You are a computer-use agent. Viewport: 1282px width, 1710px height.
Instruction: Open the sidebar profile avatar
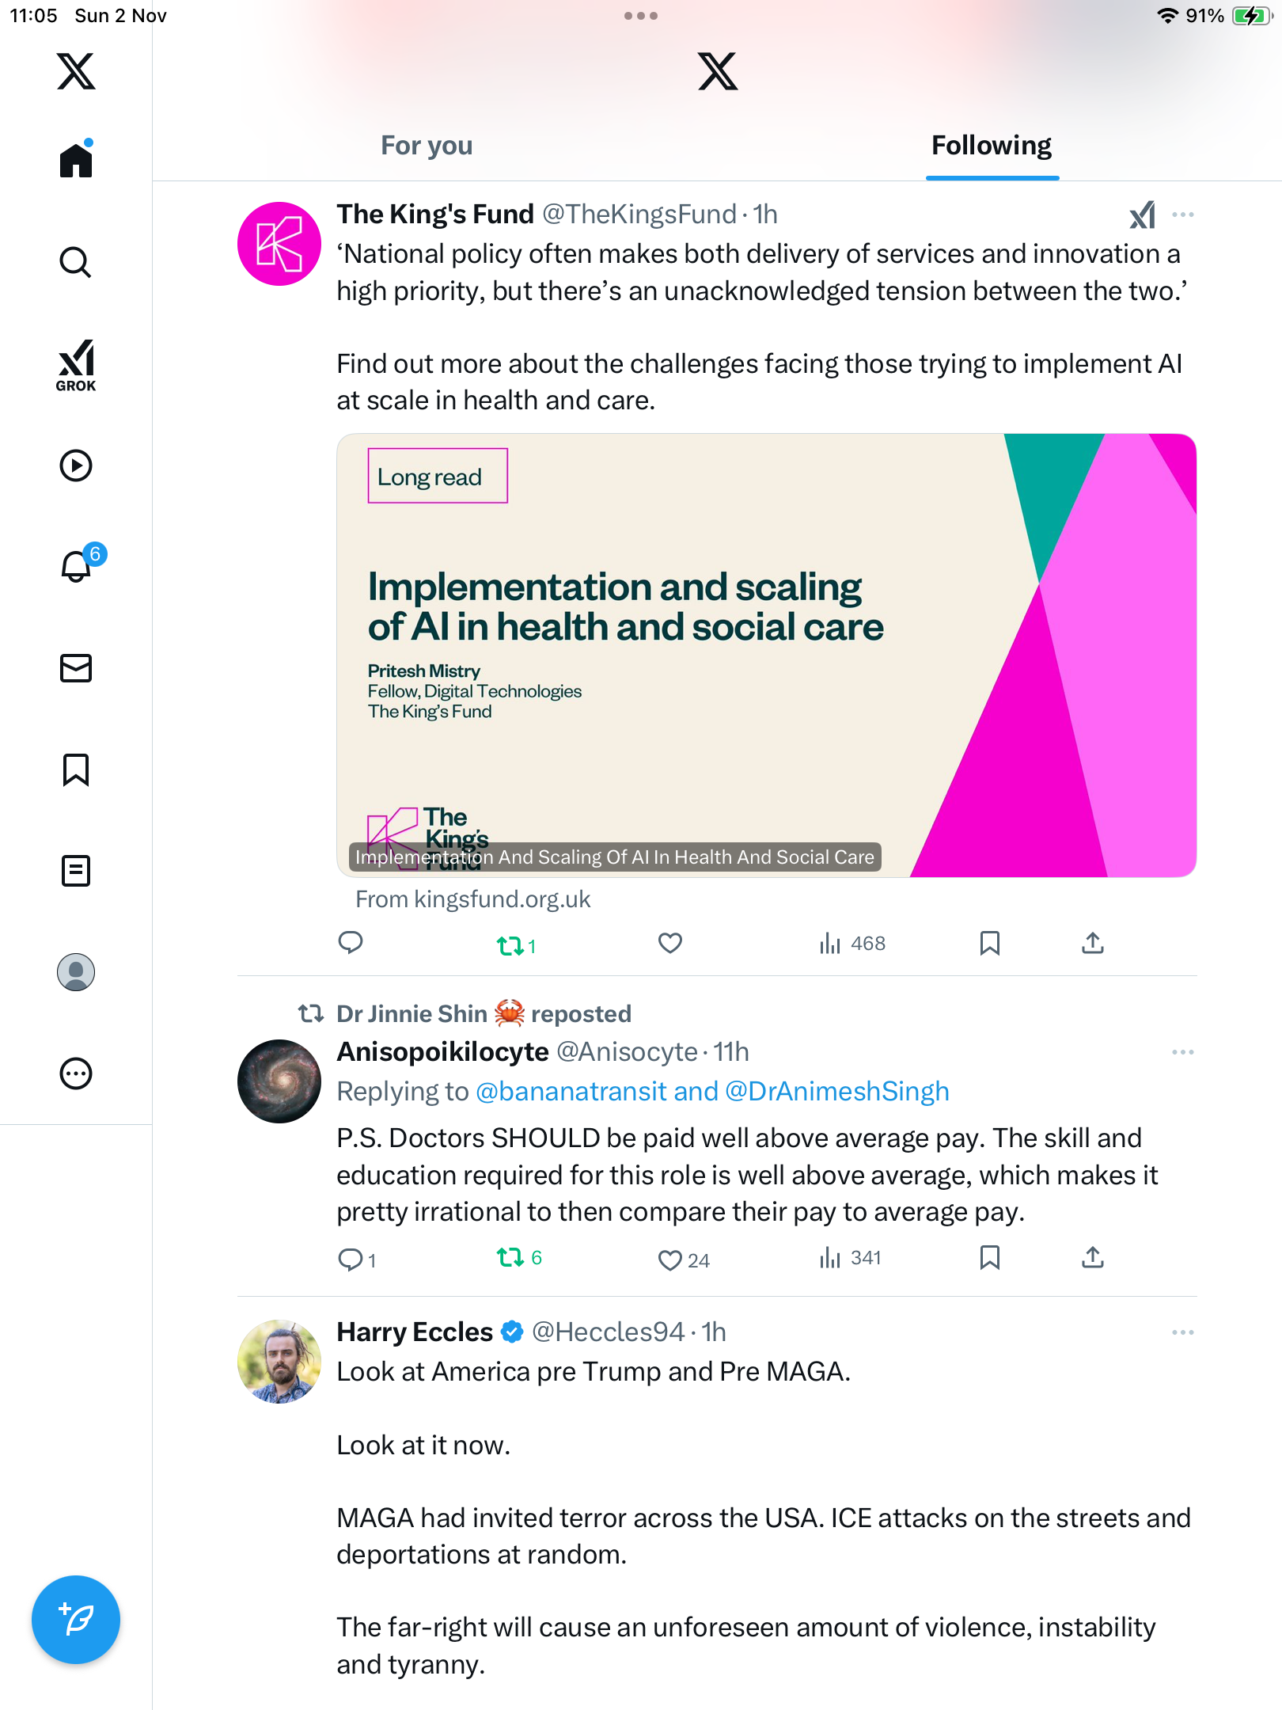click(x=76, y=972)
